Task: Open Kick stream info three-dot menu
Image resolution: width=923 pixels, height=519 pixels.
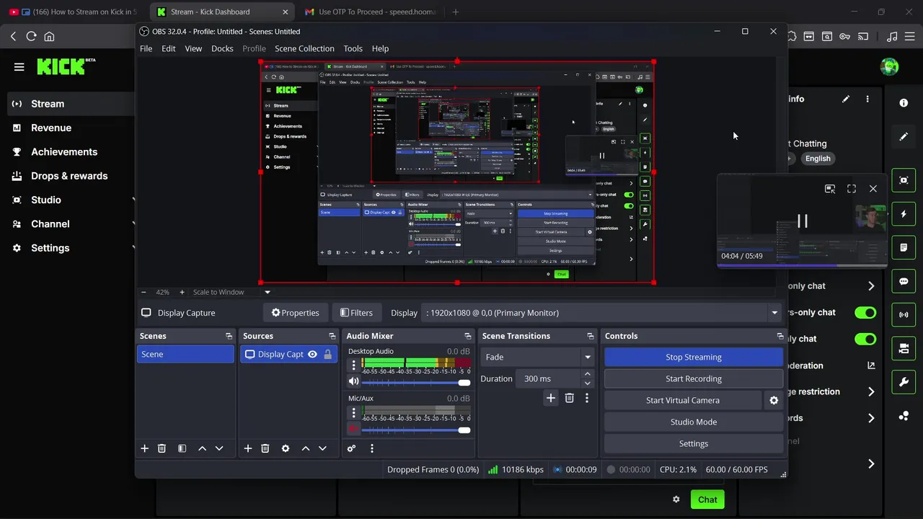Action: pos(867,99)
